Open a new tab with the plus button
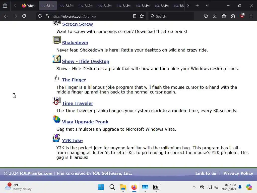Viewport: 257px width, 193px height. 197,6
